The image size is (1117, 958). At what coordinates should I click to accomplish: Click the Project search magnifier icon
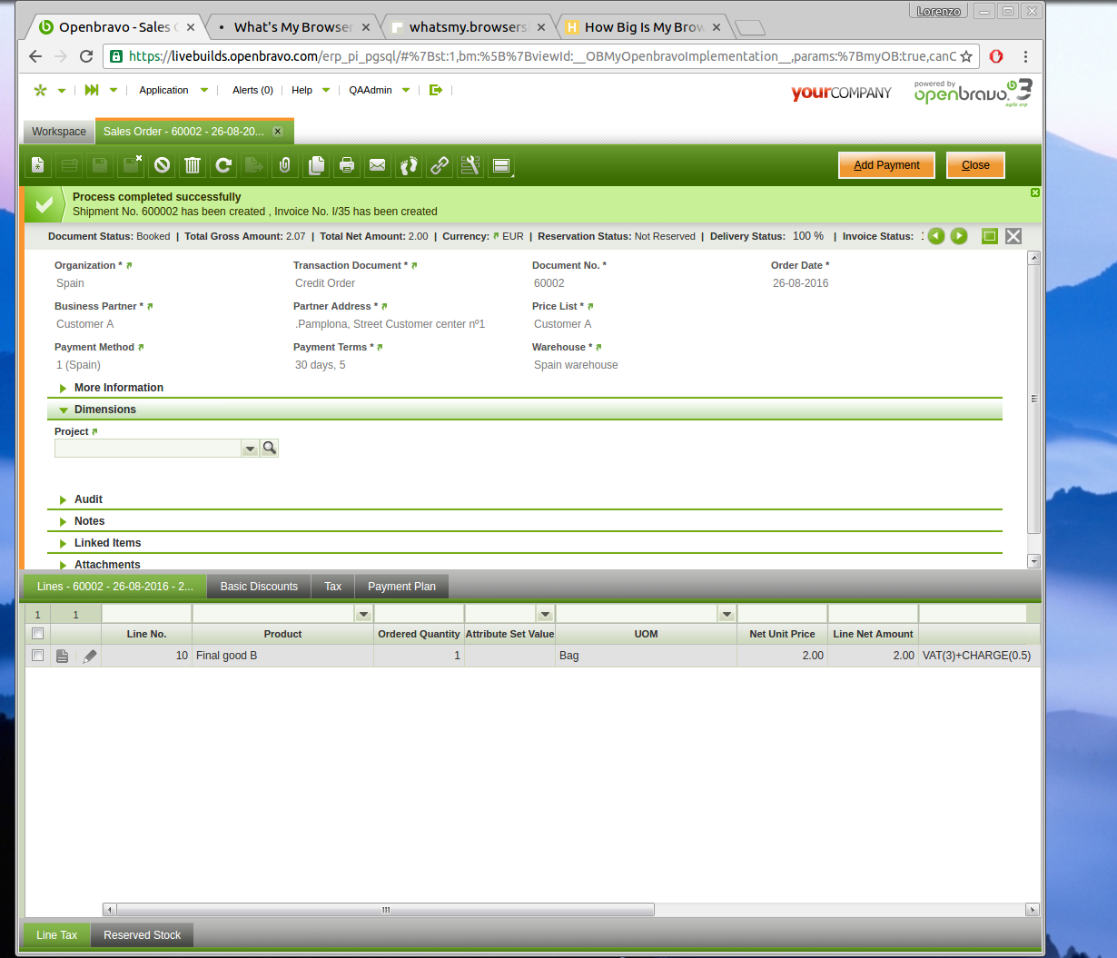point(269,448)
